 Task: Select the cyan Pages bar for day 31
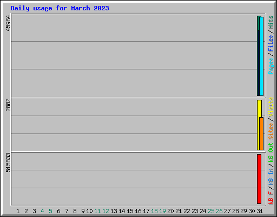pyautogui.click(x=261, y=56)
